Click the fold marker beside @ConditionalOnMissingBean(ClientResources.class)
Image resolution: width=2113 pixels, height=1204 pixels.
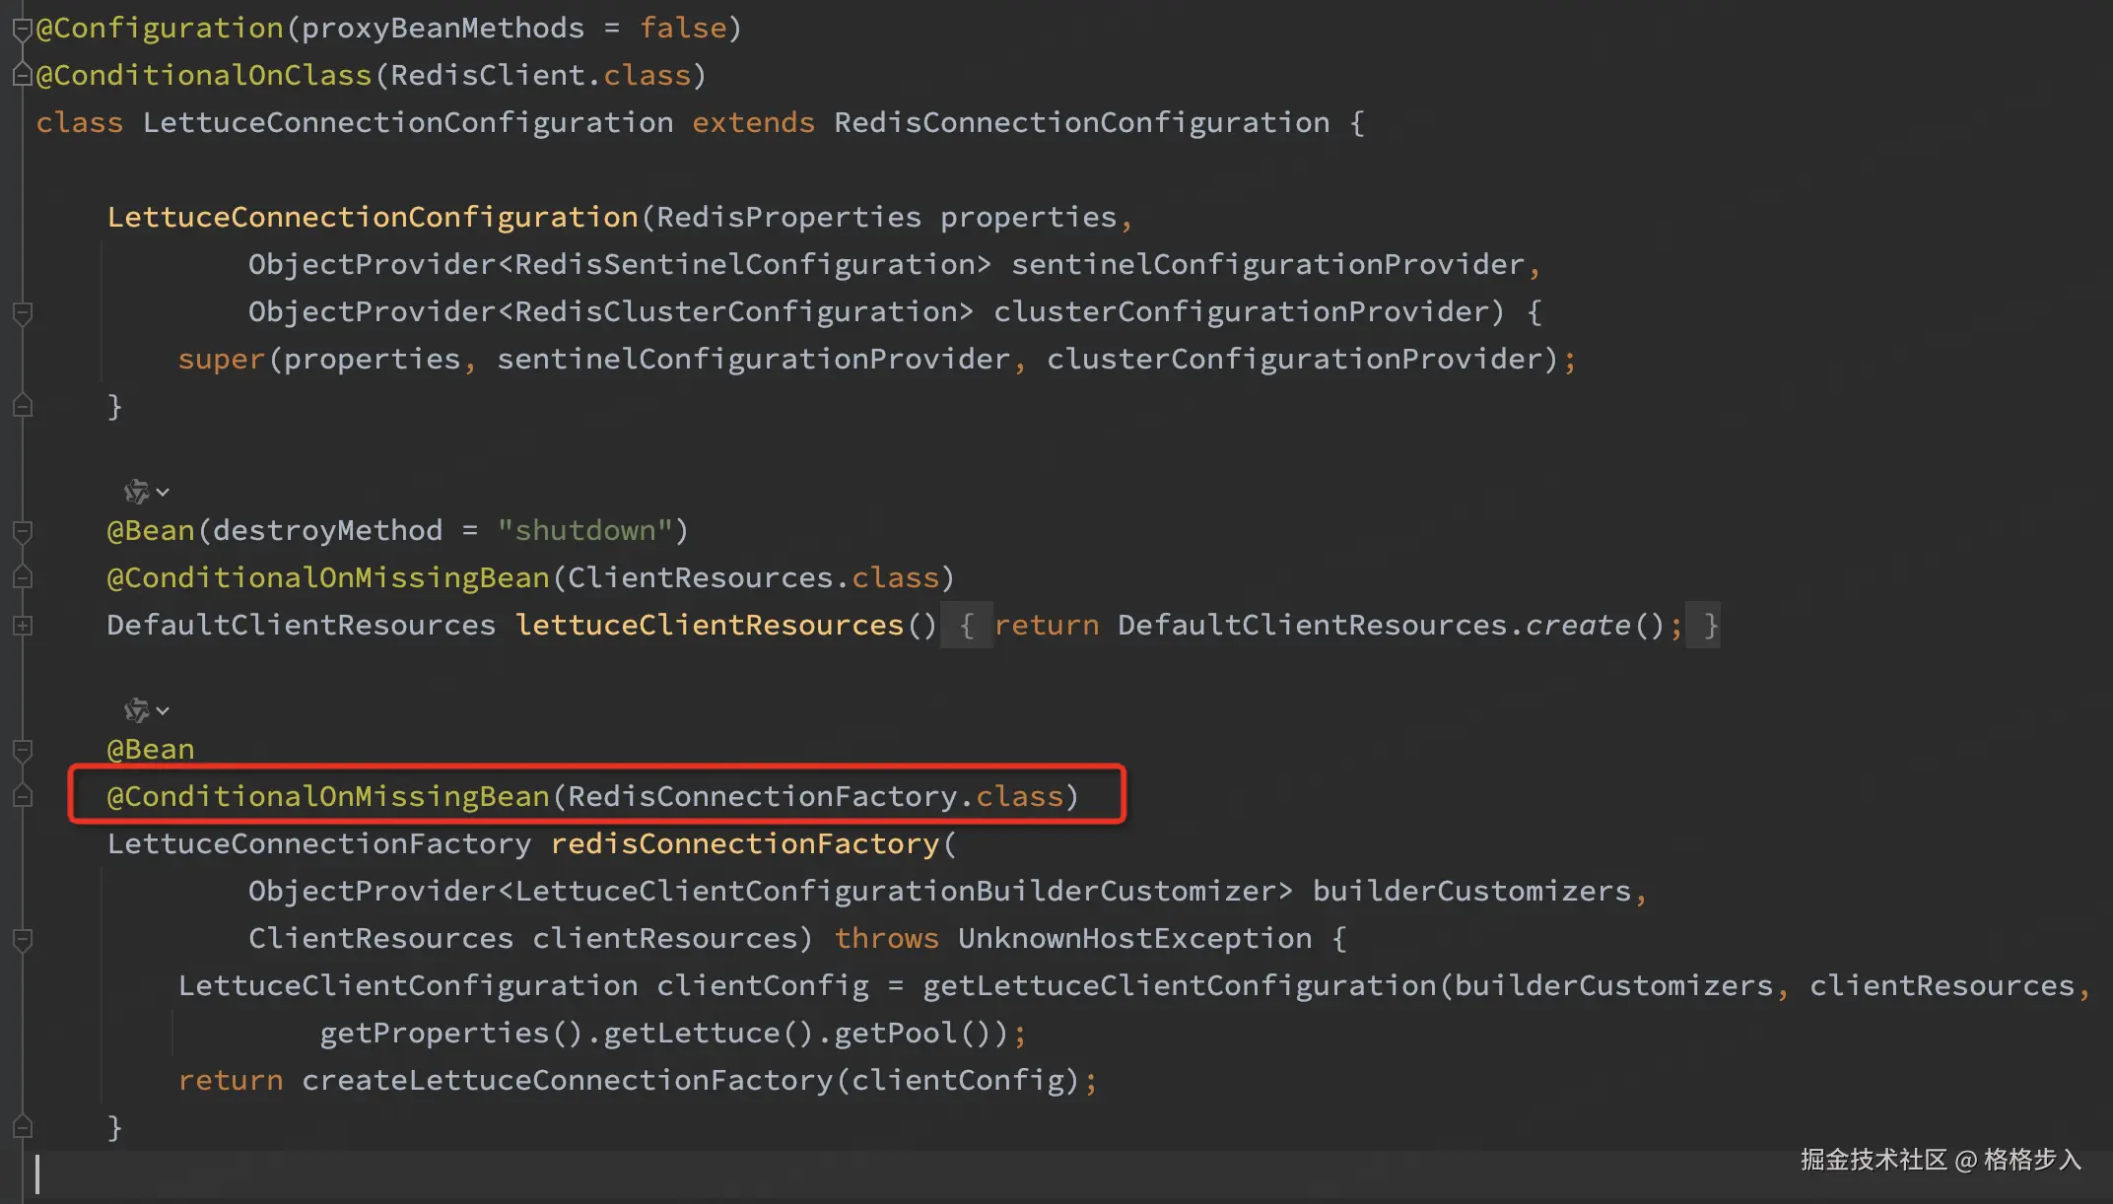coord(23,578)
